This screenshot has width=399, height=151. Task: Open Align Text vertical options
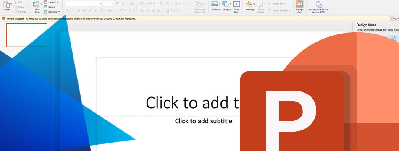click(x=178, y=10)
